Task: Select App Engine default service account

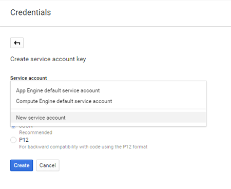Action: 108,90
